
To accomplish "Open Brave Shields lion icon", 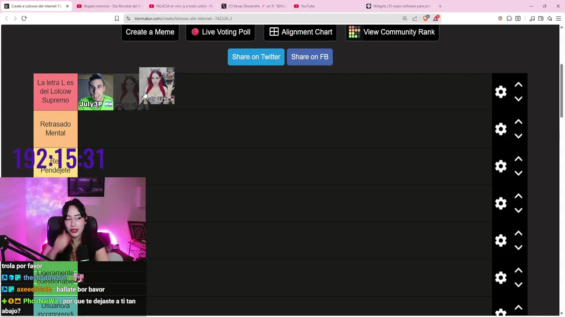I will [x=426, y=18].
